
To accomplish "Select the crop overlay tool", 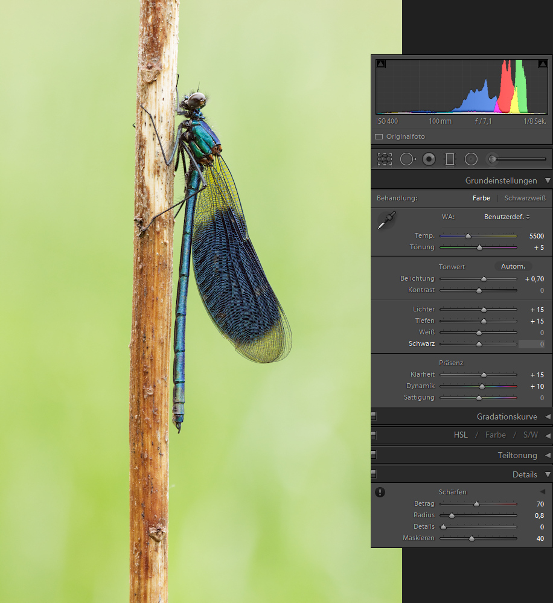I will (385, 159).
